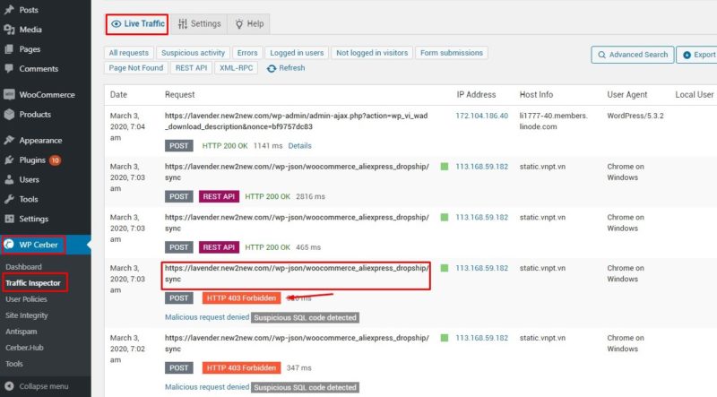The width and height of the screenshot is (717, 397).
Task: Filter by Logged in users
Action: click(297, 53)
